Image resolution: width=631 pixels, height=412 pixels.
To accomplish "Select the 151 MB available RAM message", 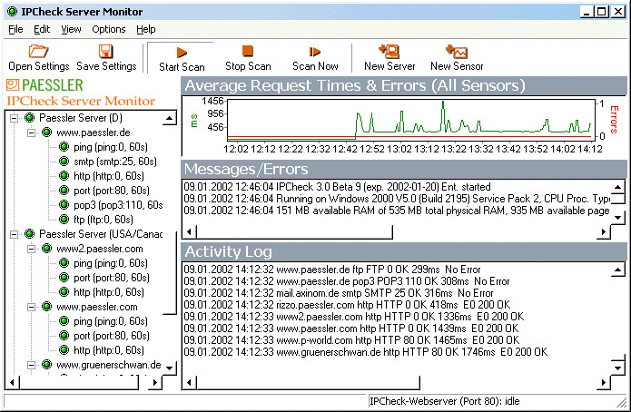I will [x=397, y=211].
